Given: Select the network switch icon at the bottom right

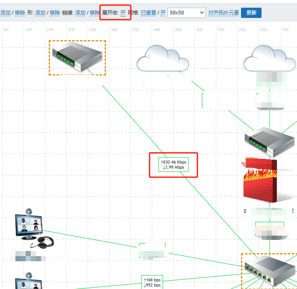Looking at the screenshot, I should click(268, 270).
